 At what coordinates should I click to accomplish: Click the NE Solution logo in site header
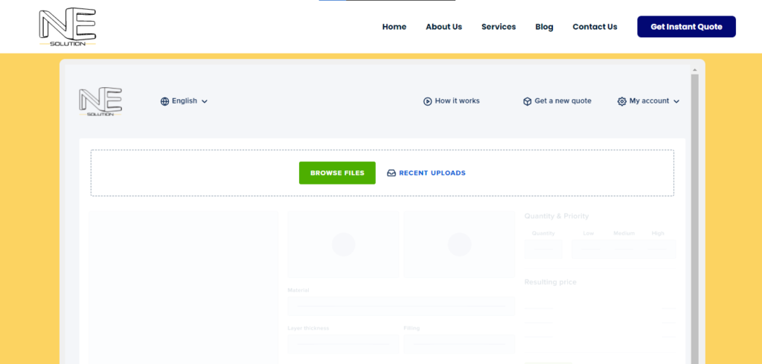pos(67,27)
